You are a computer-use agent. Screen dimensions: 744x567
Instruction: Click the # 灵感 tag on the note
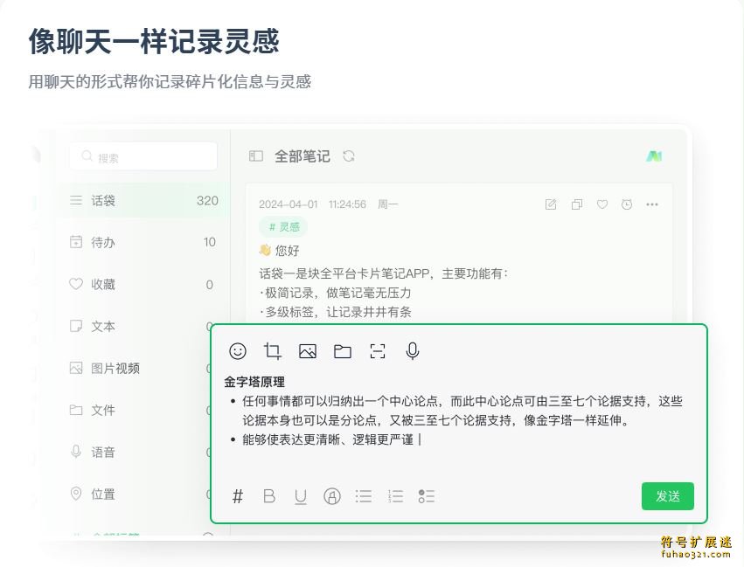[x=283, y=227]
